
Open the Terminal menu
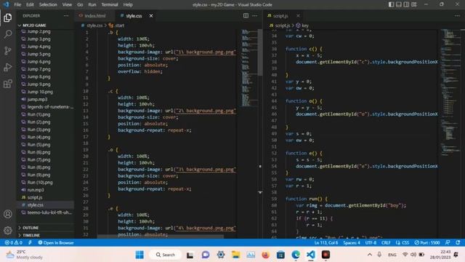[110, 4]
